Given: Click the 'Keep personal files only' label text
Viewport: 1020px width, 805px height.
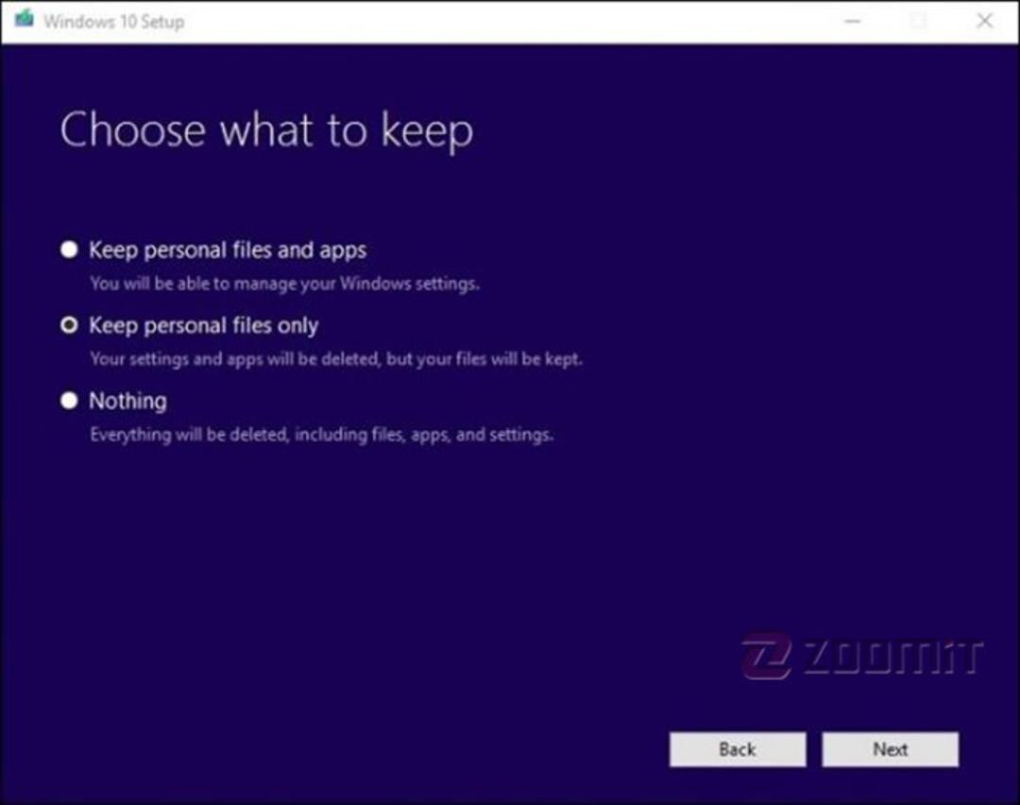Looking at the screenshot, I should point(204,325).
